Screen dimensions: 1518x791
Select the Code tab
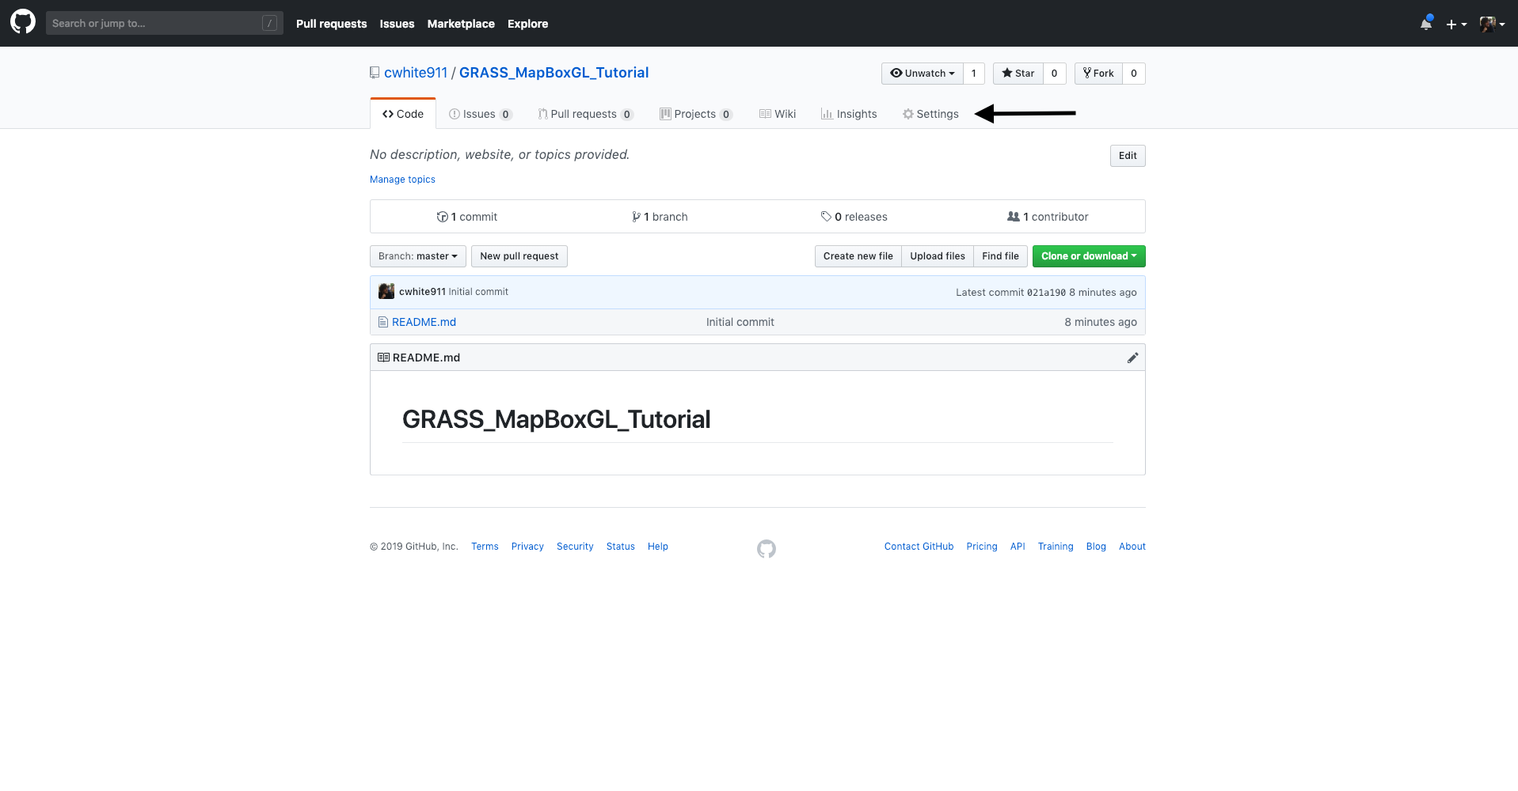[403, 114]
